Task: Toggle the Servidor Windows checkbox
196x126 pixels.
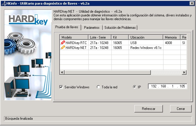Action: point(61,87)
